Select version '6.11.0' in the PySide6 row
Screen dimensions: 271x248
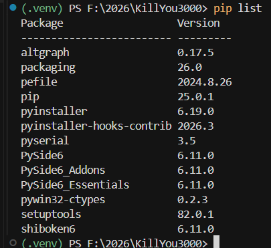[195, 156]
